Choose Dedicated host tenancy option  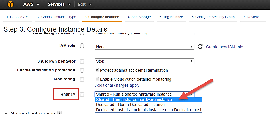pos(149,110)
